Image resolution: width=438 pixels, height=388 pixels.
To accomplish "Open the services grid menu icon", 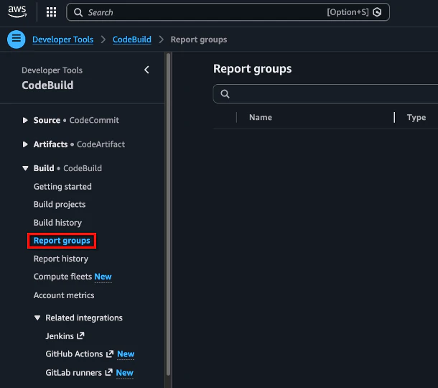I will pos(51,12).
